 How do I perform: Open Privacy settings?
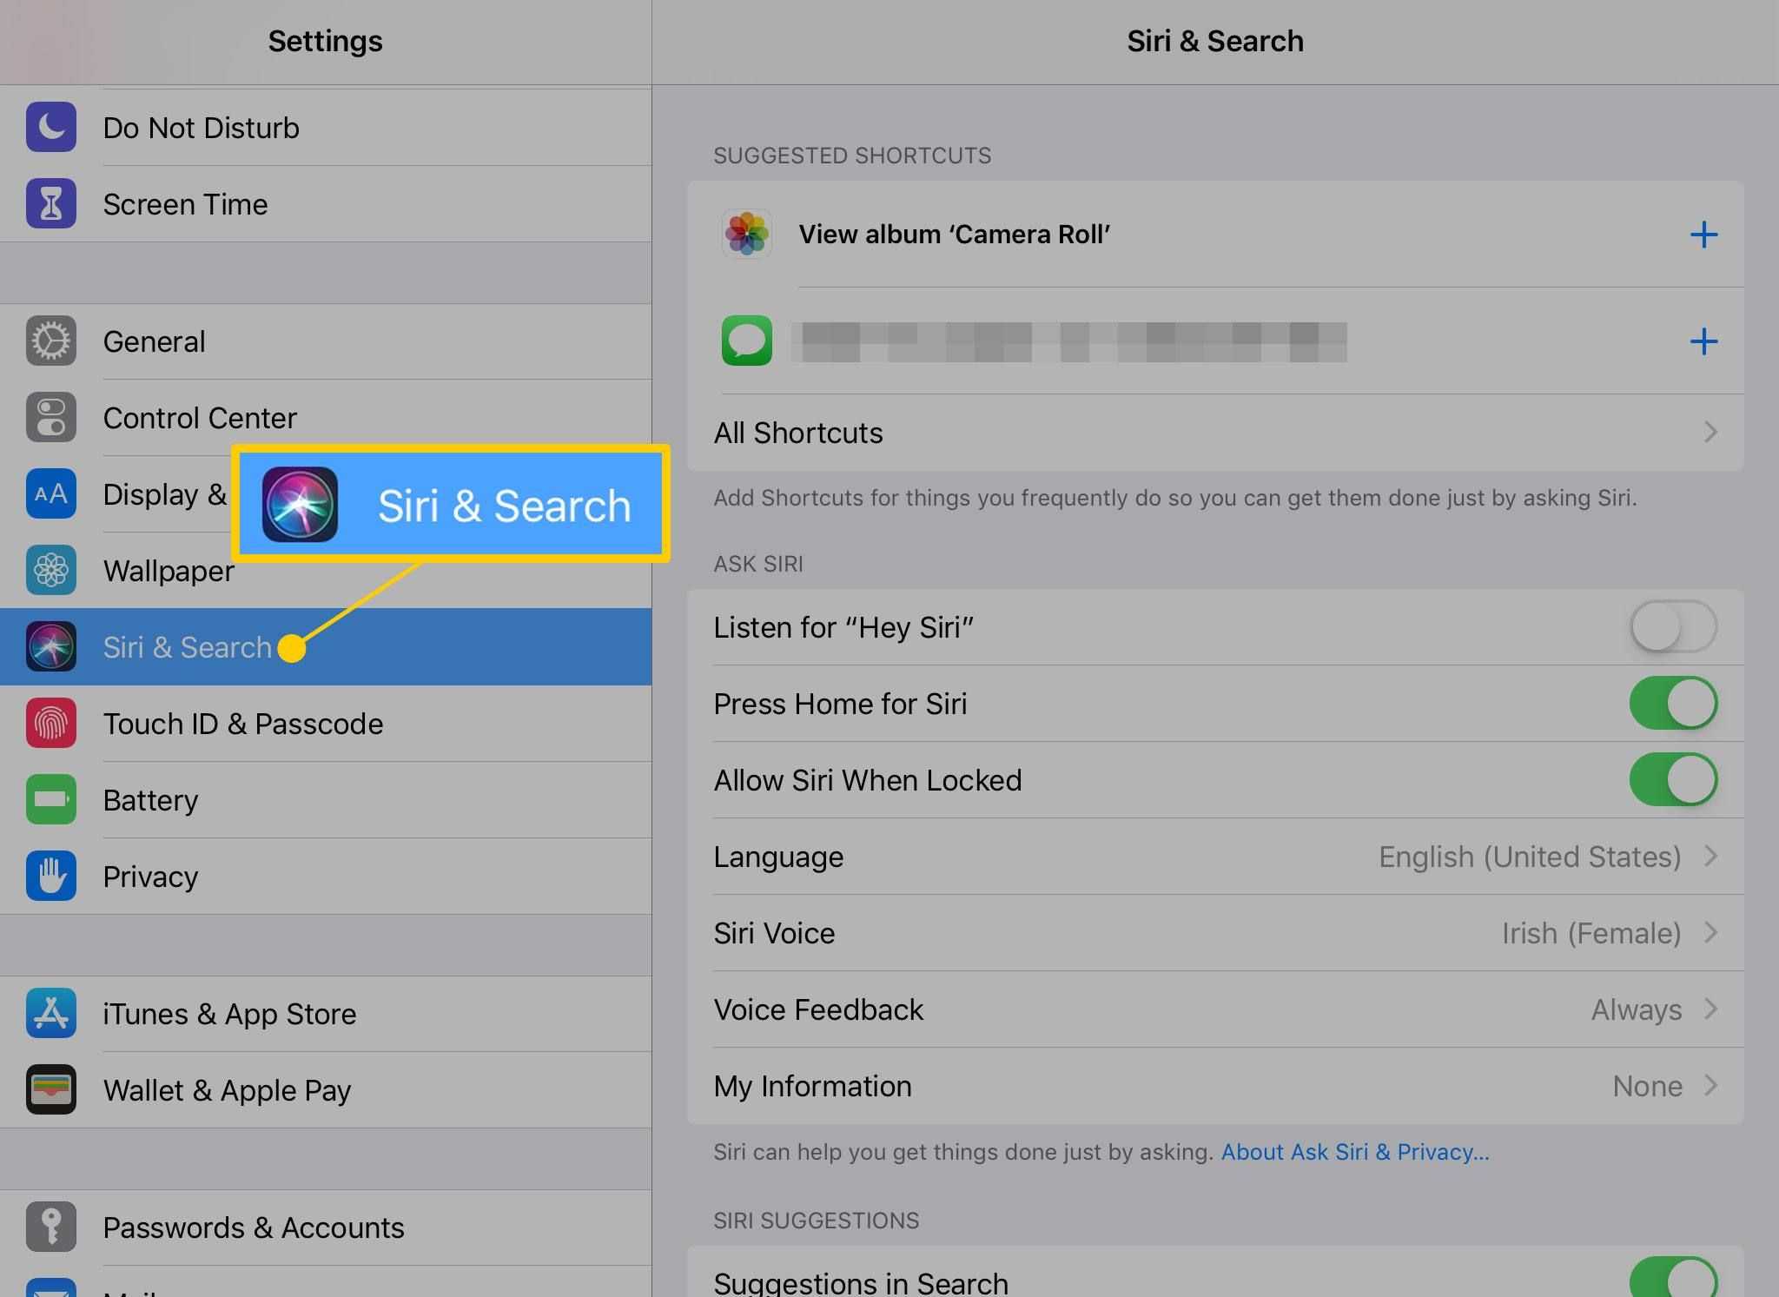(150, 876)
